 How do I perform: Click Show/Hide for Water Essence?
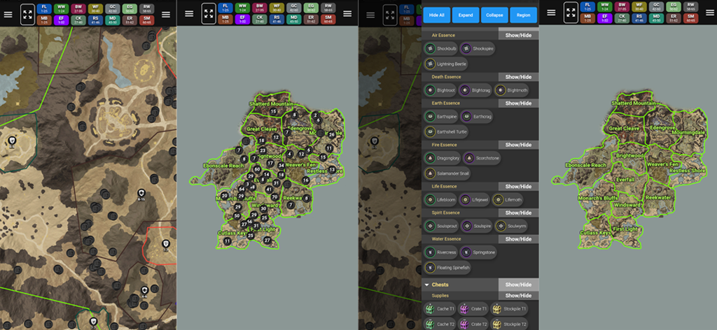(x=518, y=238)
